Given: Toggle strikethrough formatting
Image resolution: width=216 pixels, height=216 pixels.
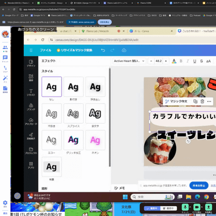Looking at the screenshot, I should coord(201,61).
